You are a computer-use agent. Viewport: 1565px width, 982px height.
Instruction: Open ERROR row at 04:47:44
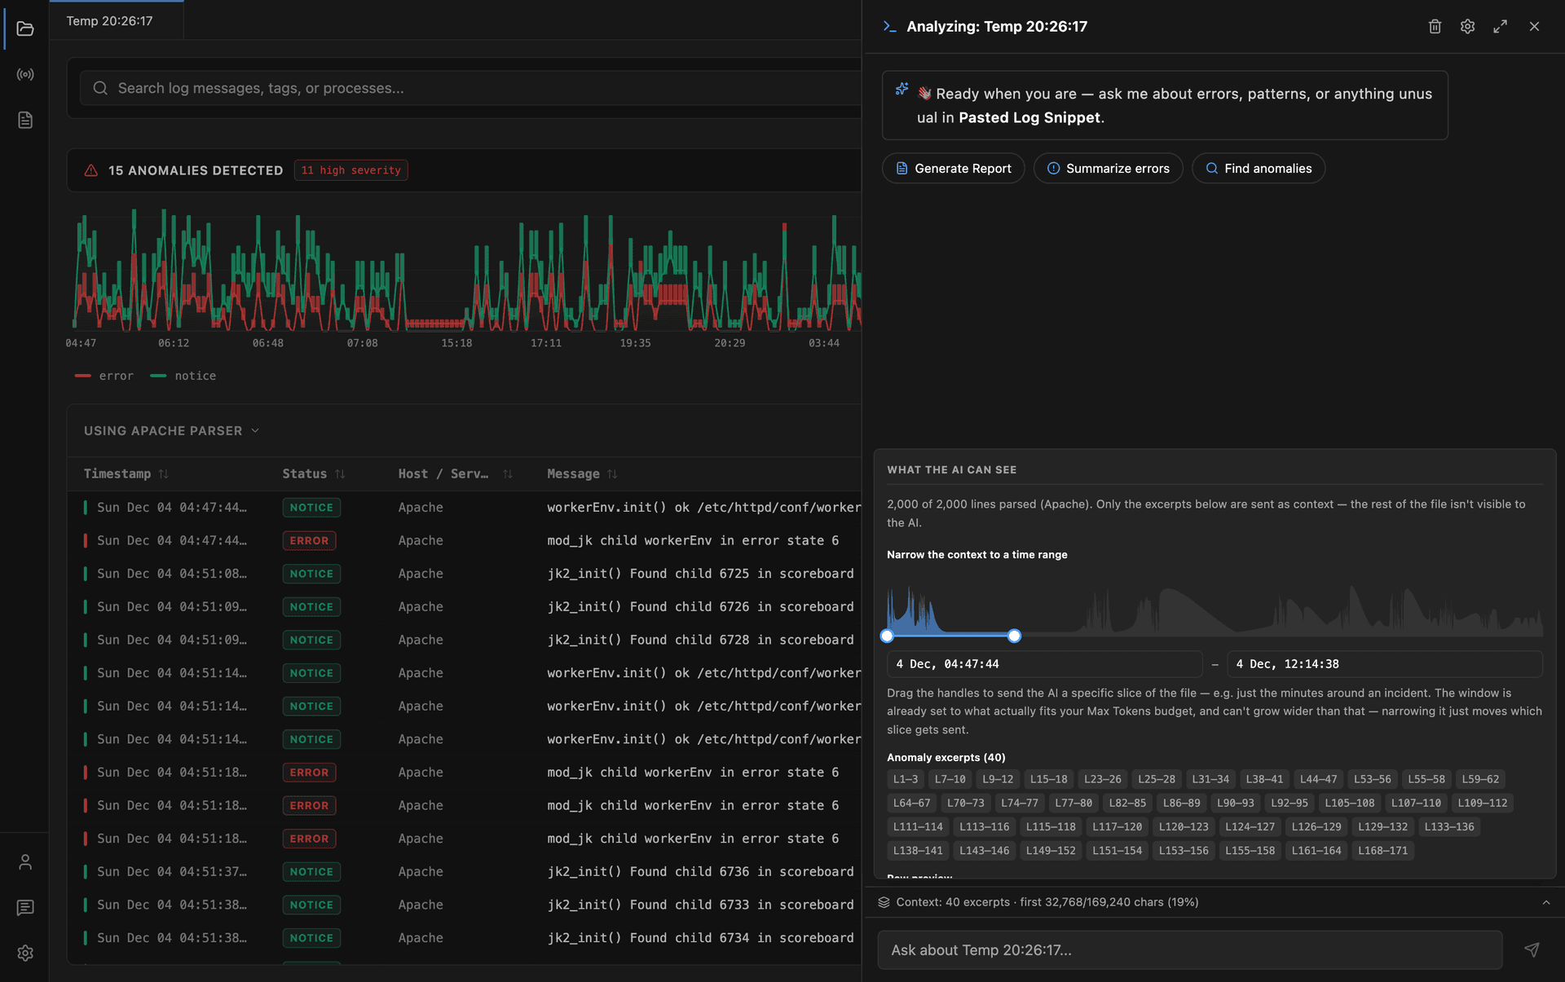pyautogui.click(x=465, y=541)
